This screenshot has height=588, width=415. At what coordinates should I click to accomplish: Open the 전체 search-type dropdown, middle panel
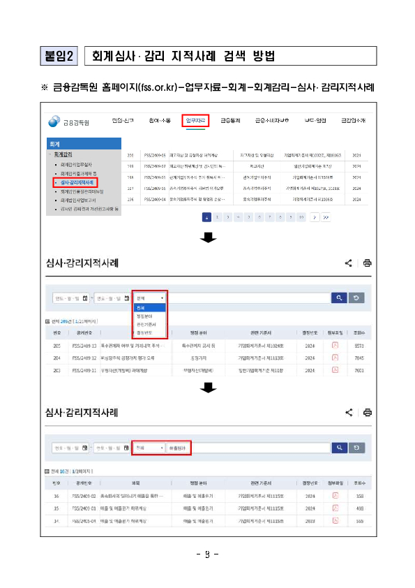click(150, 298)
